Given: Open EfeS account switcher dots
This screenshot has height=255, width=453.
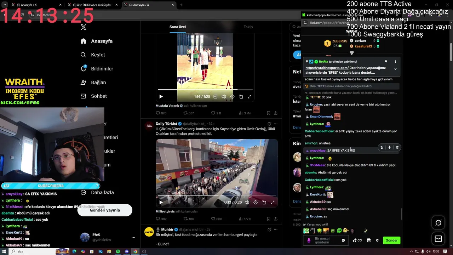Looking at the screenshot, I should click(133, 237).
